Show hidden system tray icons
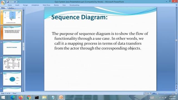Image resolution: width=178 pixels, height=100 pixels. (x=156, y=97)
